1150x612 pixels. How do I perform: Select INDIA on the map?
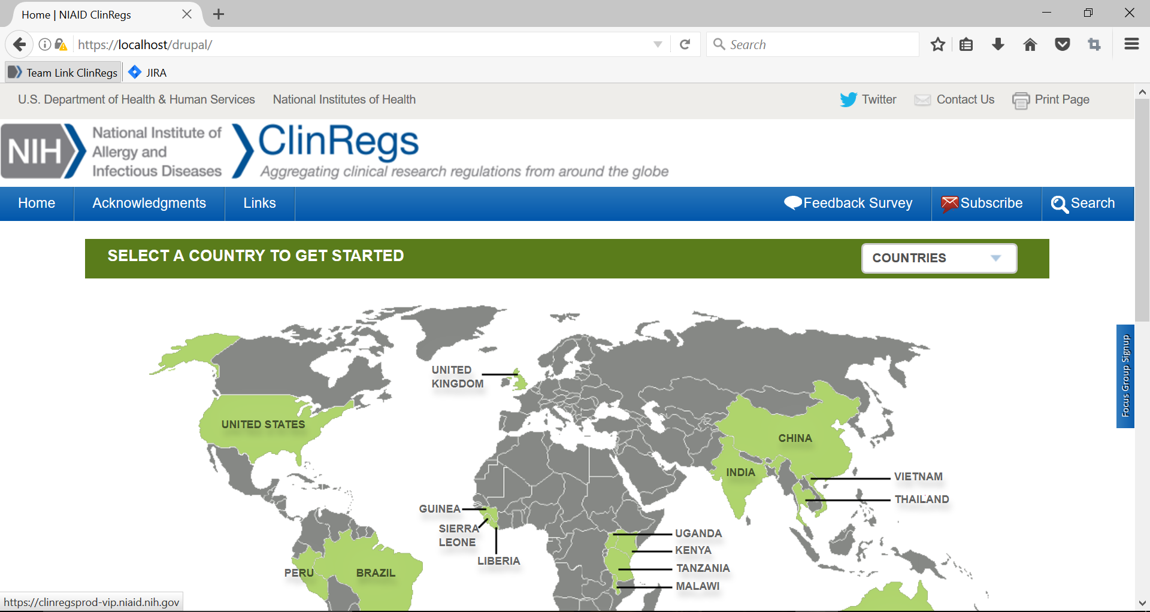point(741,472)
